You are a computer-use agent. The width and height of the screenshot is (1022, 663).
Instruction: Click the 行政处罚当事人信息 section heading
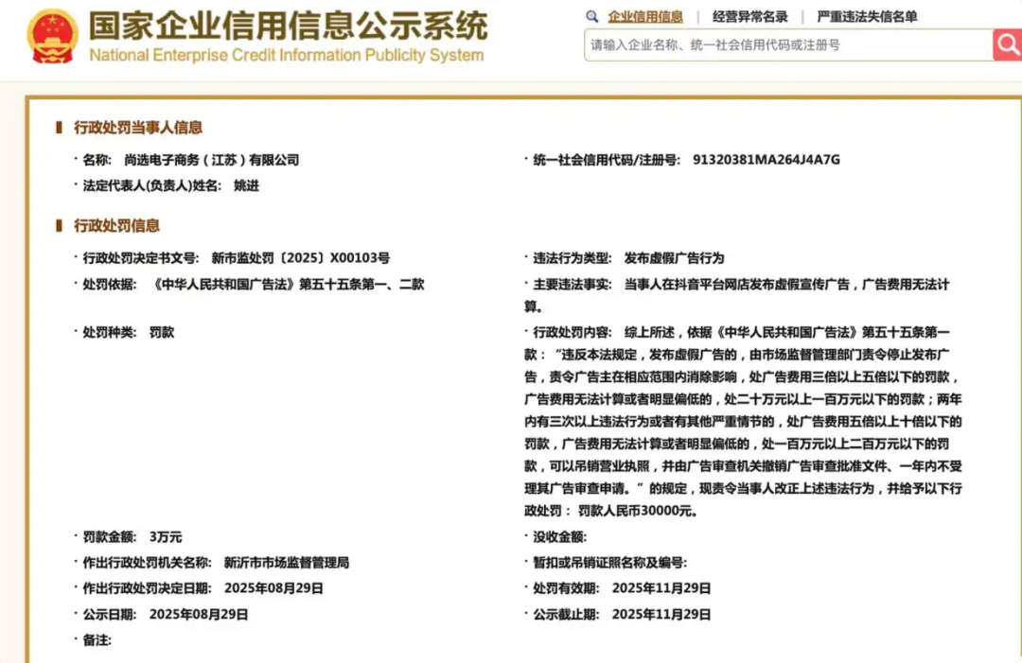[x=138, y=128]
